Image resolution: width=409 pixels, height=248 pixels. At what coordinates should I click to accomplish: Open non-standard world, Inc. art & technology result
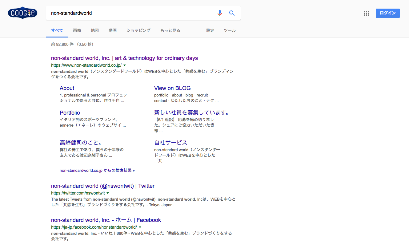tap(124, 58)
